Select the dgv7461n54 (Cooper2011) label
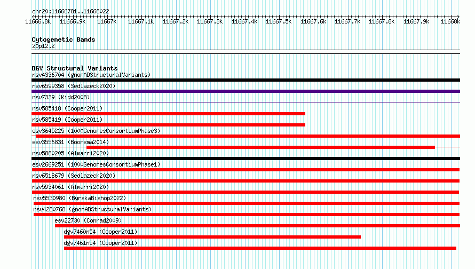This screenshot has width=475, height=269. 100,243
